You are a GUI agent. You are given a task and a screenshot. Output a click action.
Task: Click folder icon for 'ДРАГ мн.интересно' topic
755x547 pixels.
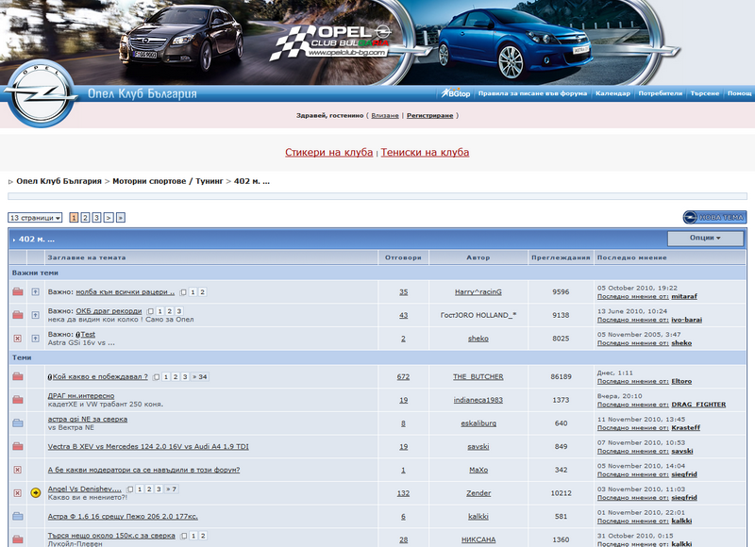point(18,400)
